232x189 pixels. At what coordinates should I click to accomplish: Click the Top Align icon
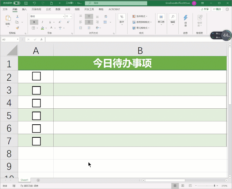point(80,16)
